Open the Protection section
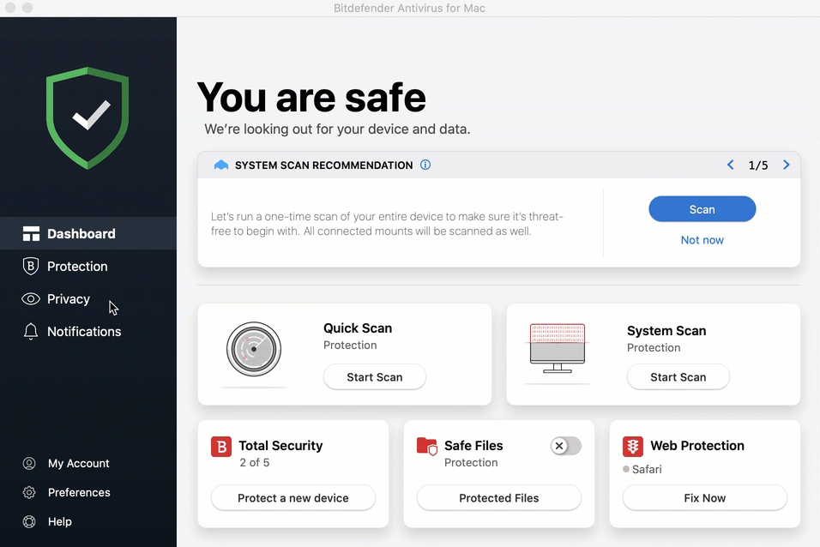Screen dimensions: 820x547 [x=88, y=266]
